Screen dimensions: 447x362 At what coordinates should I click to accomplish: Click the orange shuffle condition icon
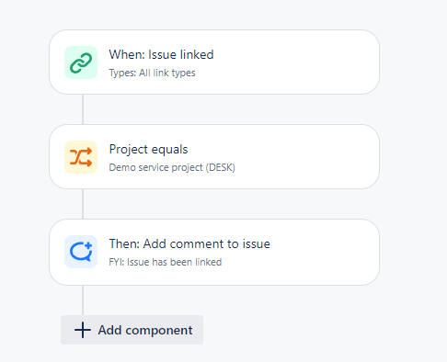tap(81, 157)
